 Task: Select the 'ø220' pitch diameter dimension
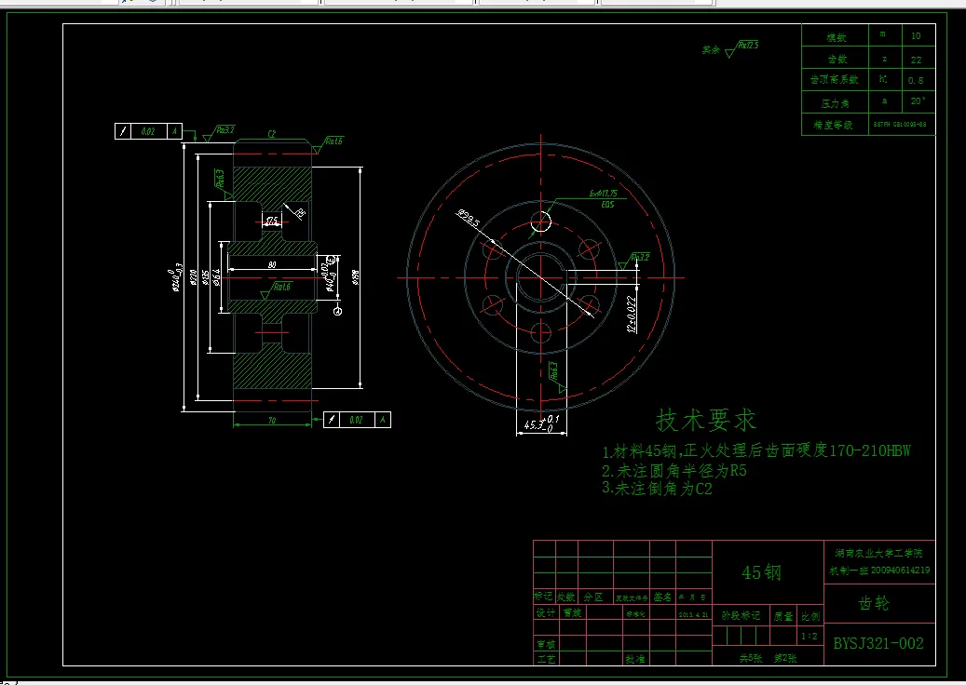point(194,276)
